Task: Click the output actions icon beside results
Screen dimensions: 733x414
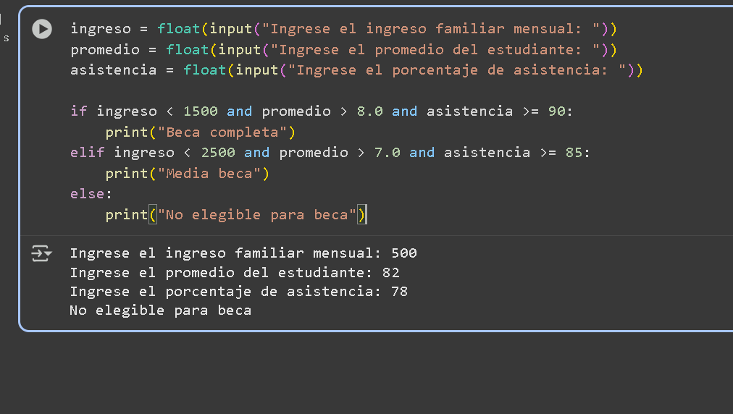Action: tap(41, 253)
